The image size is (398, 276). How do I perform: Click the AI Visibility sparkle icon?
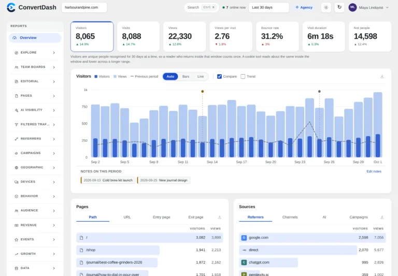pos(16,110)
